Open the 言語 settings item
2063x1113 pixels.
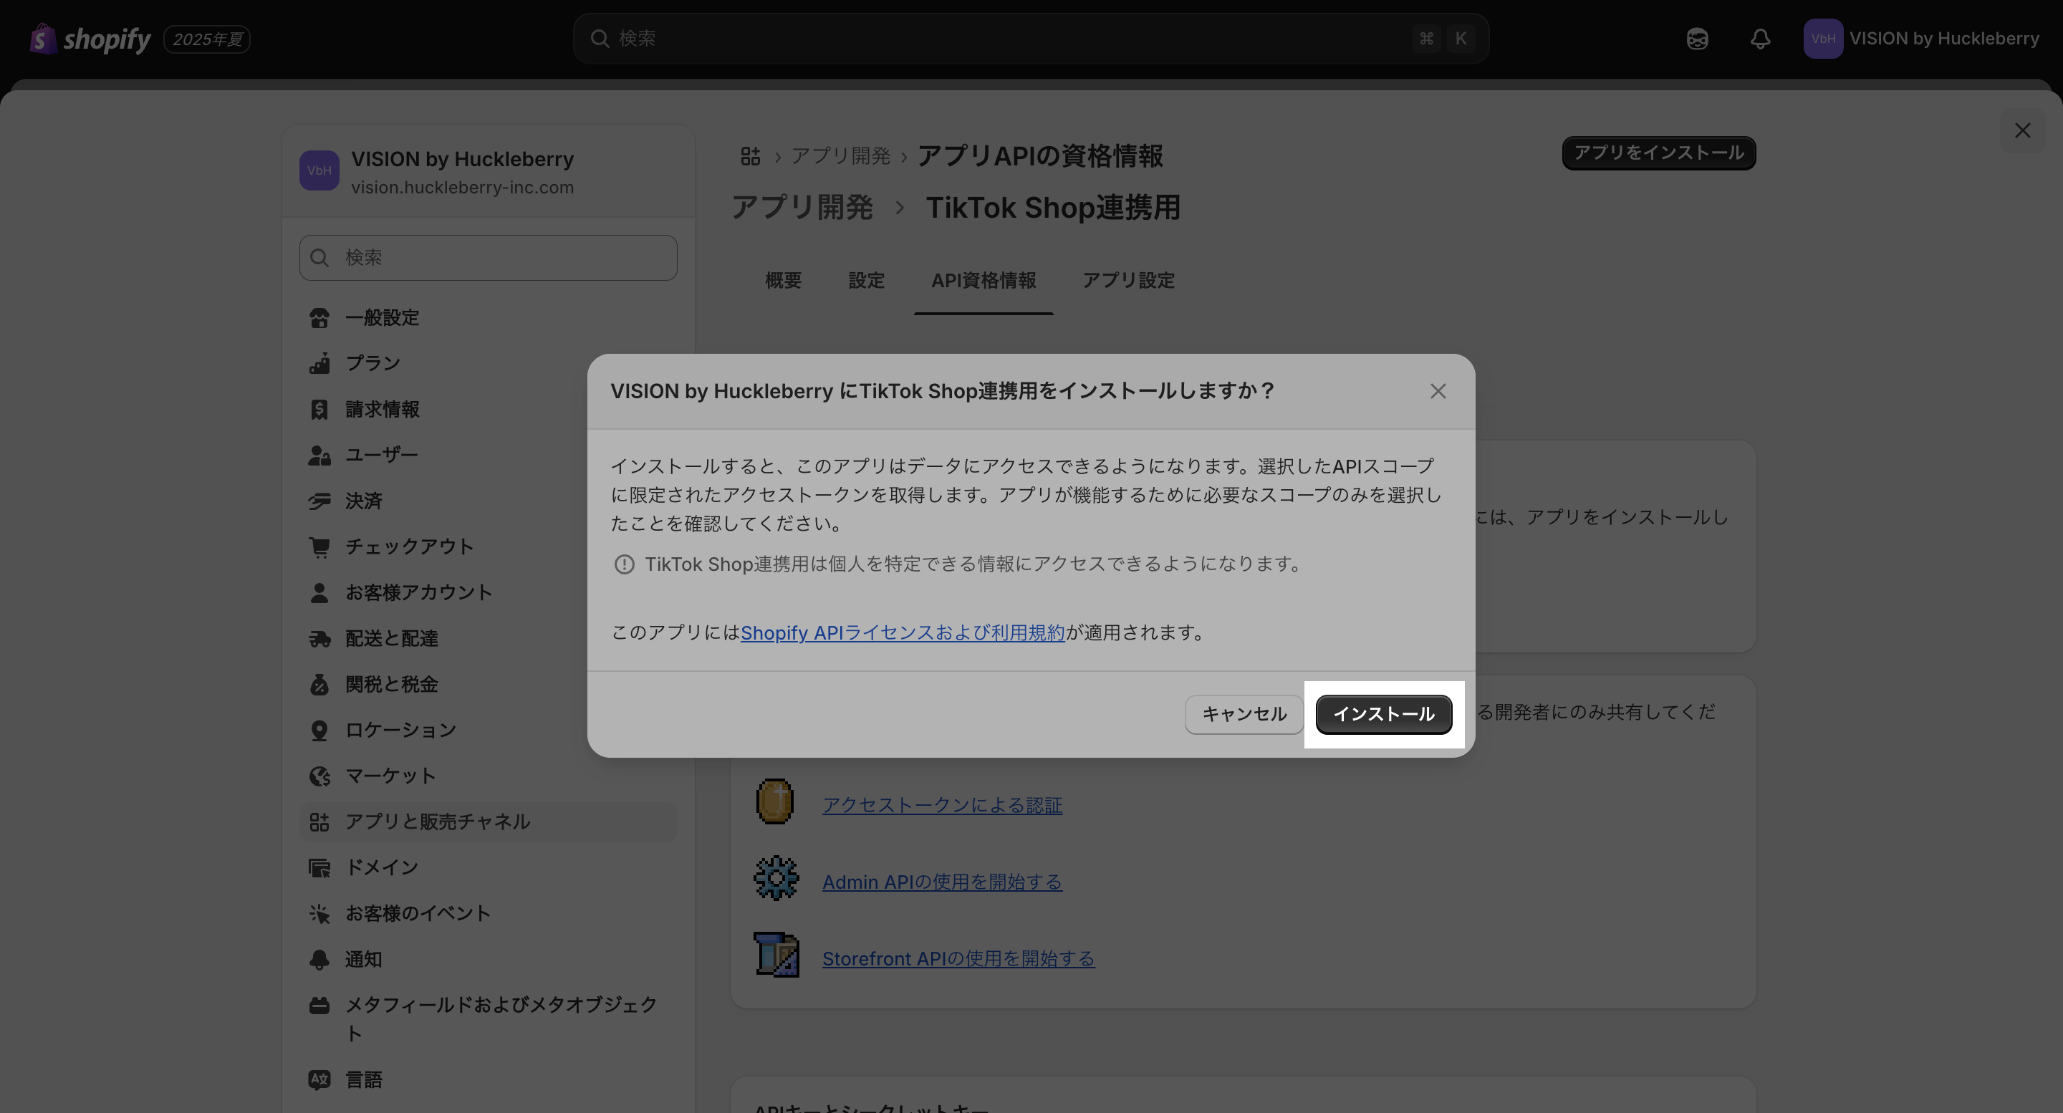pos(488,1079)
